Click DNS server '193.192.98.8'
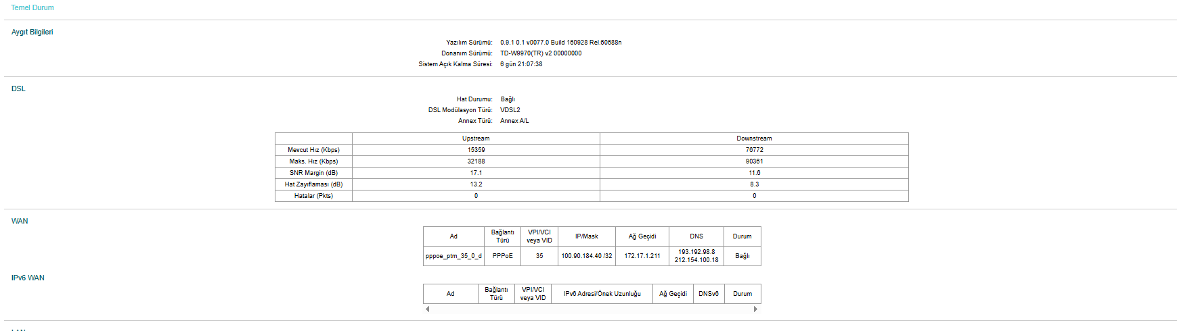 (x=696, y=252)
